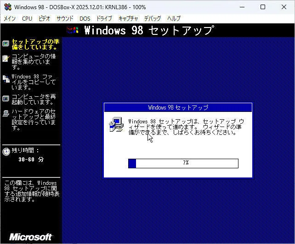This screenshot has width=295, height=244.
Task: Open the CPU menu
Action: [27, 18]
